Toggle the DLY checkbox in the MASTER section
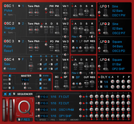The height and width of the screenshot is (124, 134). click(40, 84)
